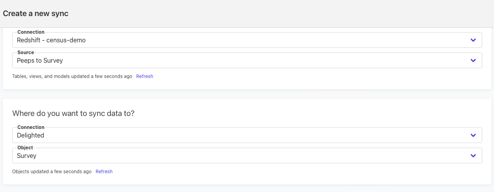The image size is (494, 192).
Task: Click the chevron arrow on Survey object field
Action: coord(473,156)
